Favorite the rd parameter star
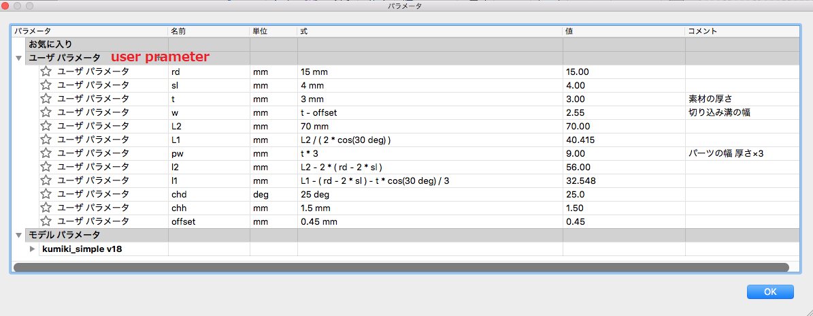The image size is (813, 316). 46,72
